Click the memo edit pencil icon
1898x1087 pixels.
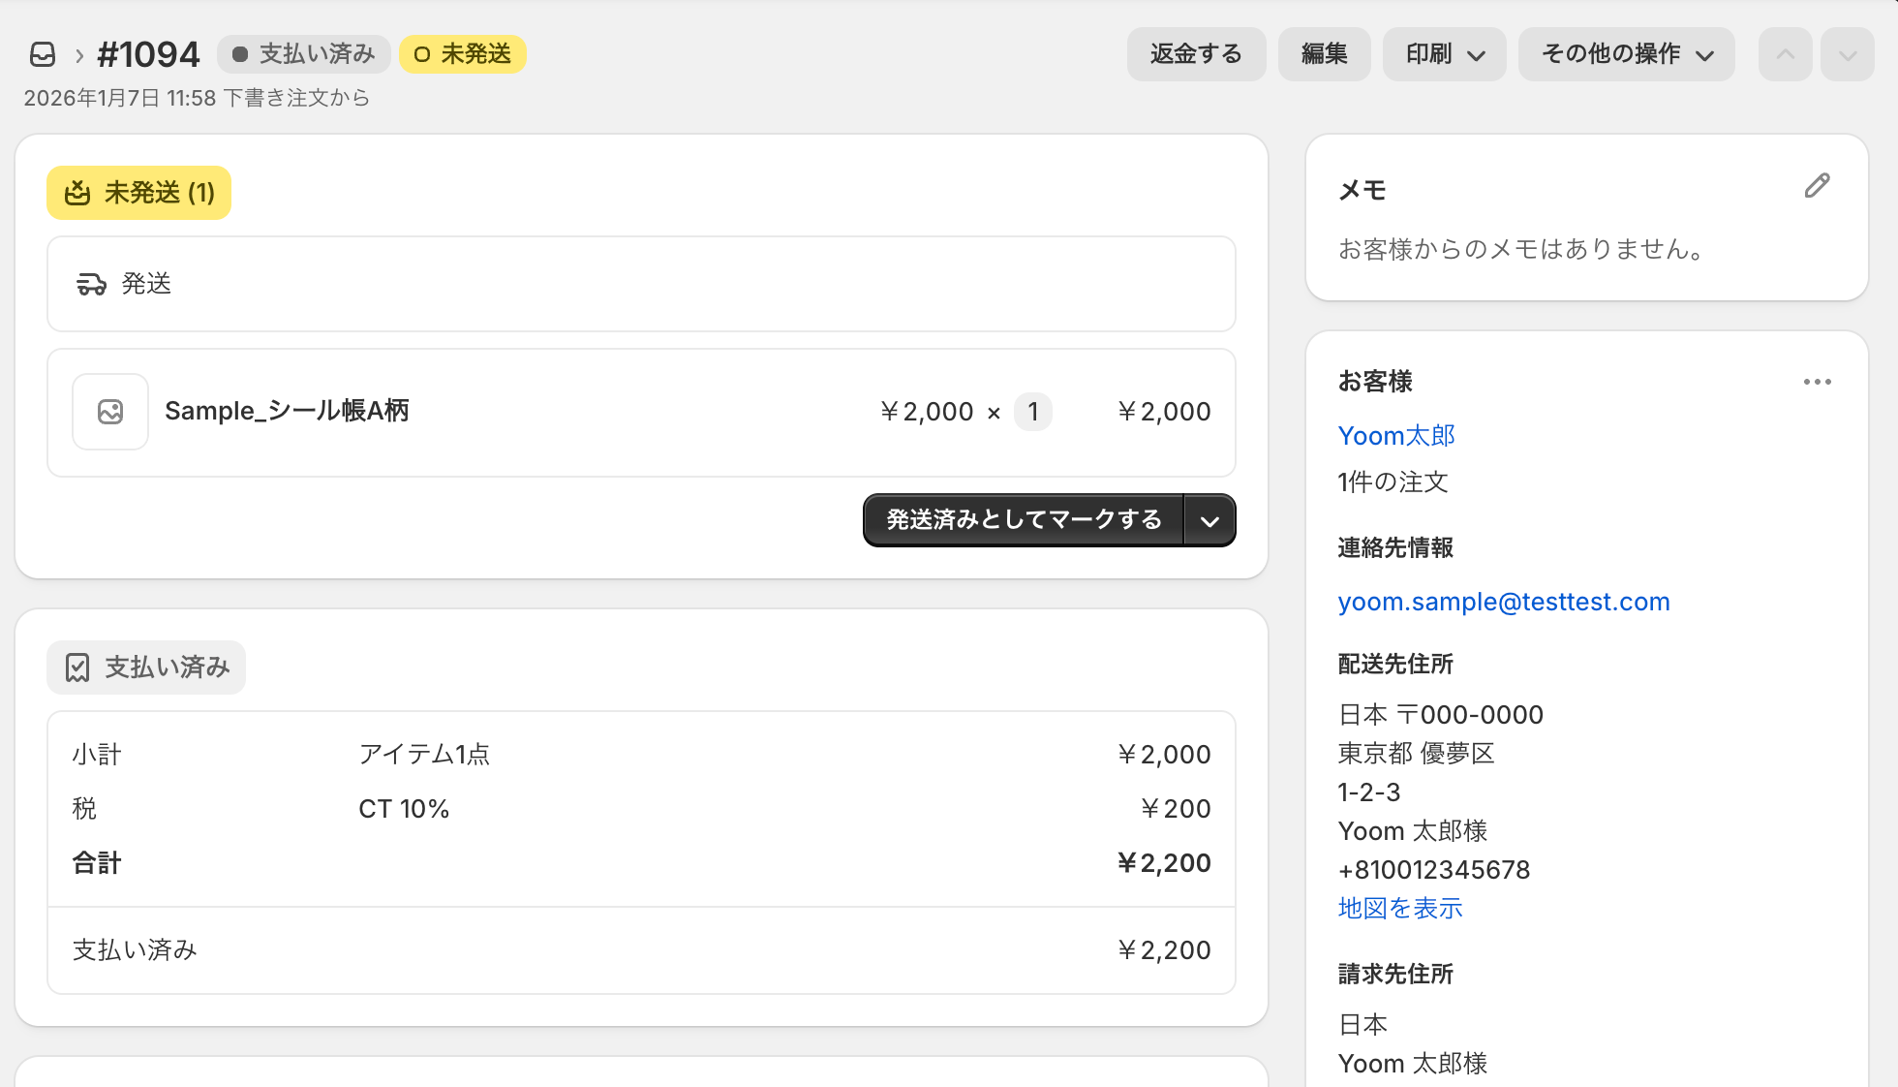coord(1817,186)
